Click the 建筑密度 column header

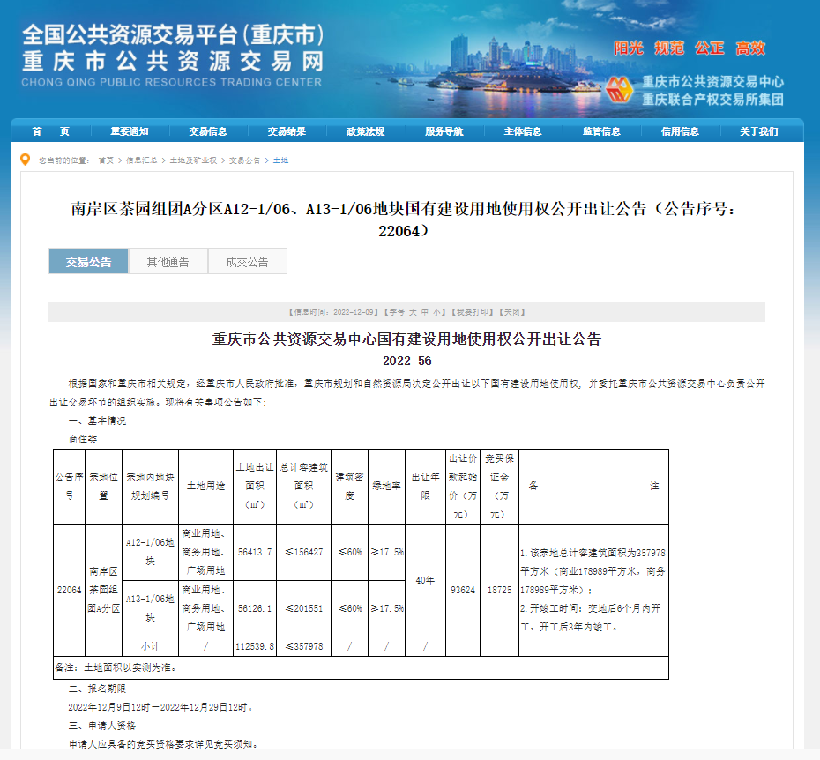(349, 486)
